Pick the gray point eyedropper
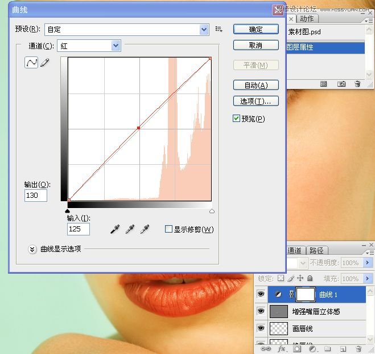Screen dimensions: 375x354 [130, 229]
